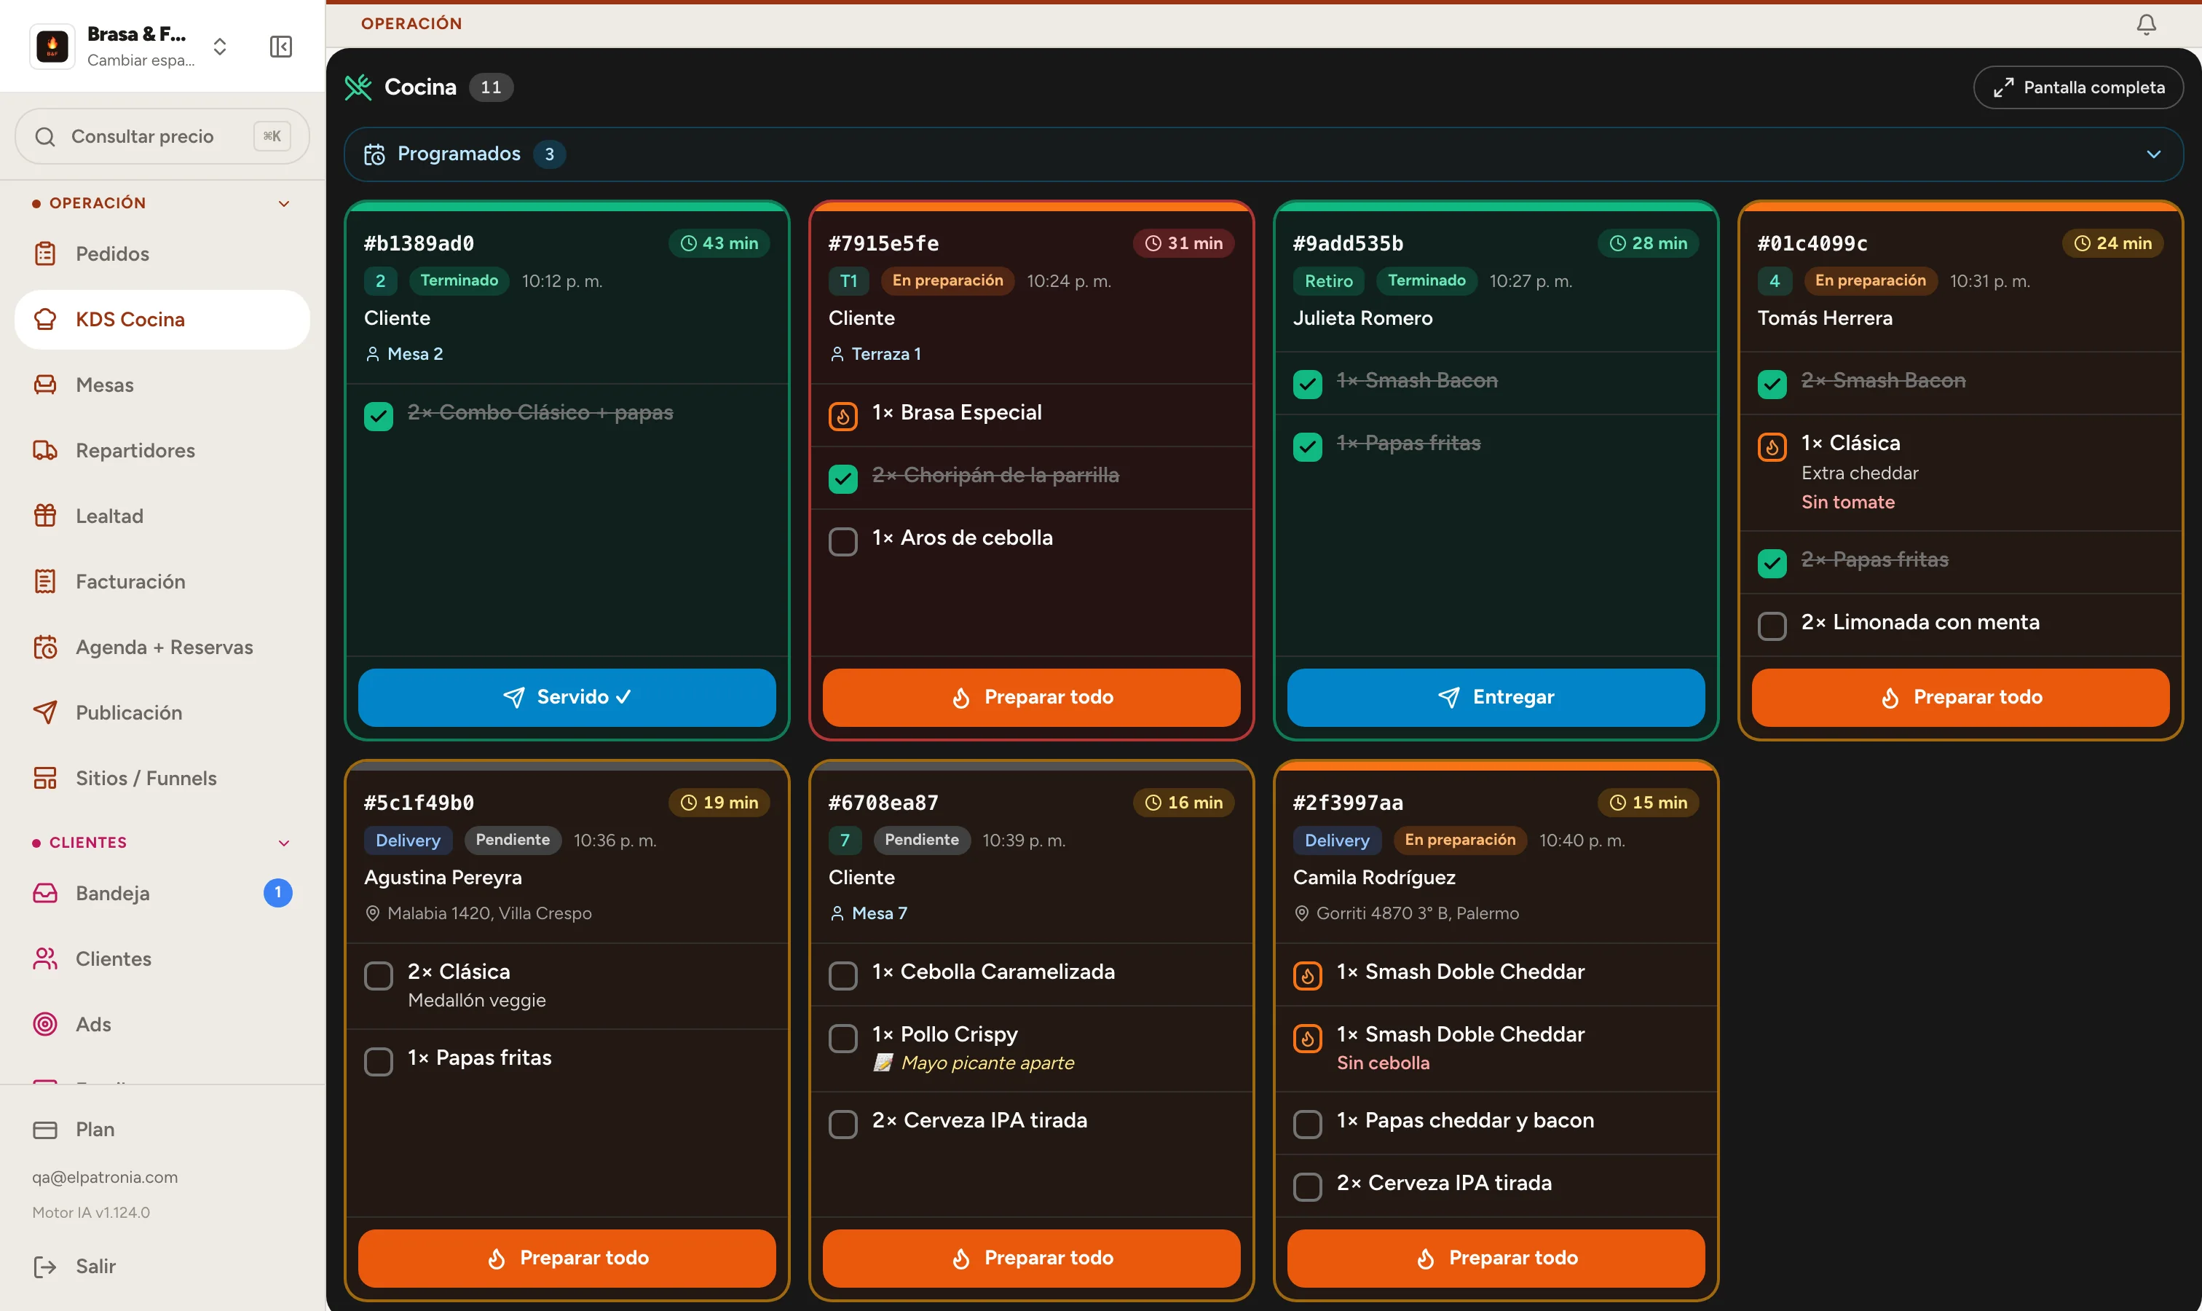Click clock icon in the 43 min badge
This screenshot has height=1311, width=2202.
(x=688, y=244)
